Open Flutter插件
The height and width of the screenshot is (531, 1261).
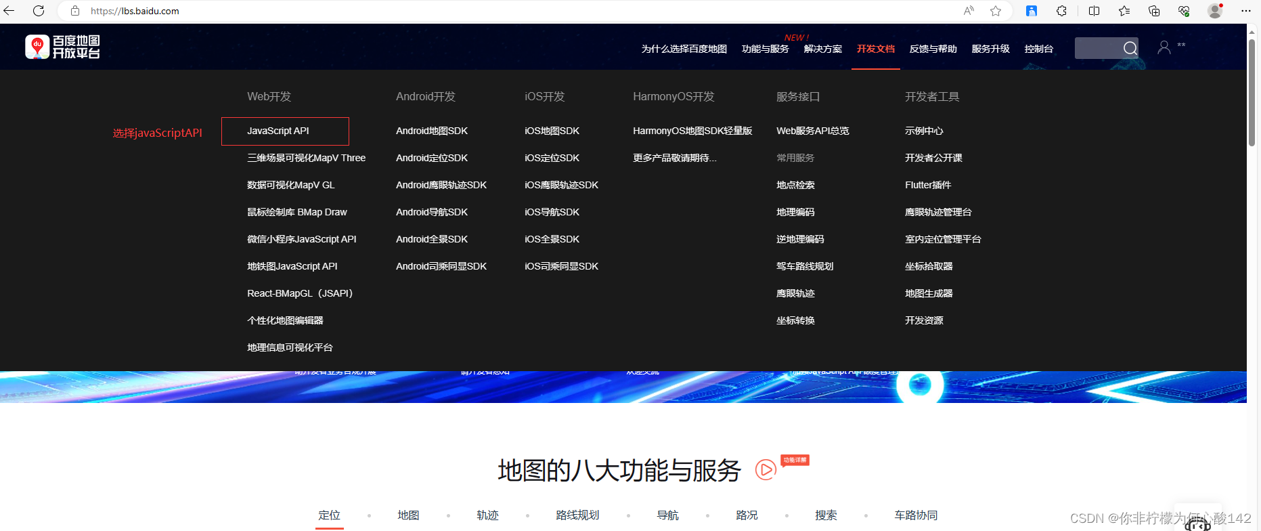point(928,185)
